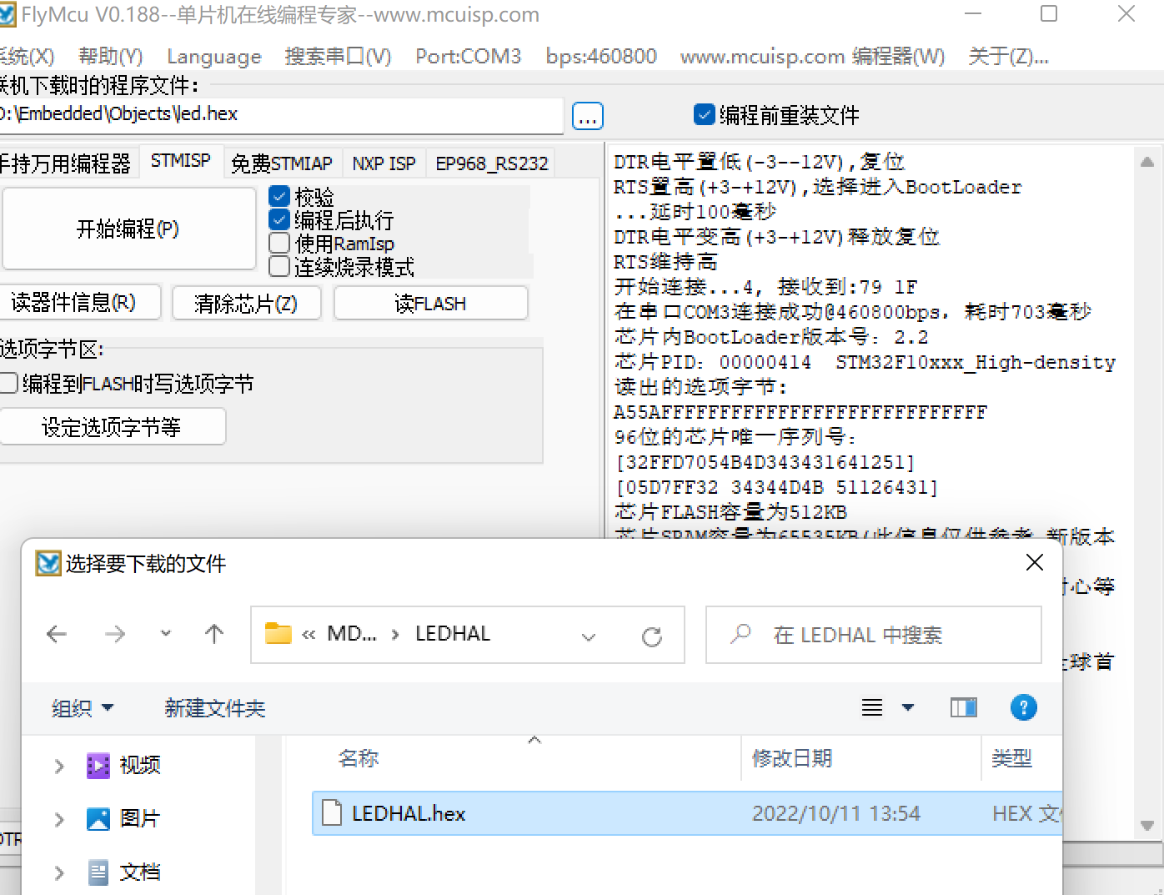The height and width of the screenshot is (895, 1164).
Task: Click folder icon in address bar
Action: (x=278, y=634)
